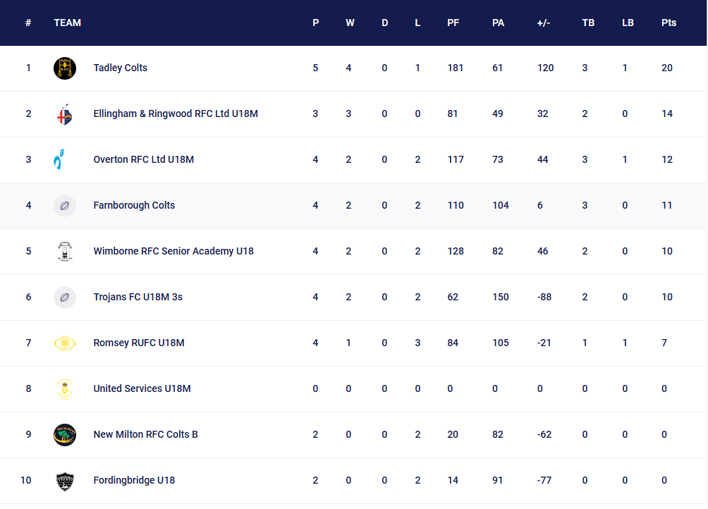The height and width of the screenshot is (509, 708).
Task: Open Wimborne RFC Senior Academy U18 link
Action: coord(173,252)
